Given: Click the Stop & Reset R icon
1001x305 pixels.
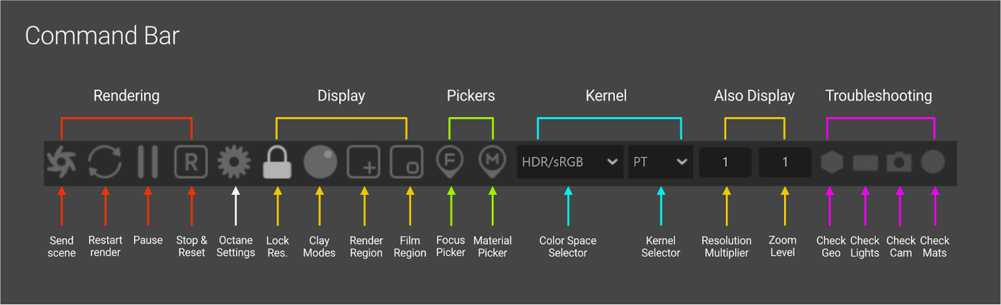Looking at the screenshot, I should (x=191, y=162).
